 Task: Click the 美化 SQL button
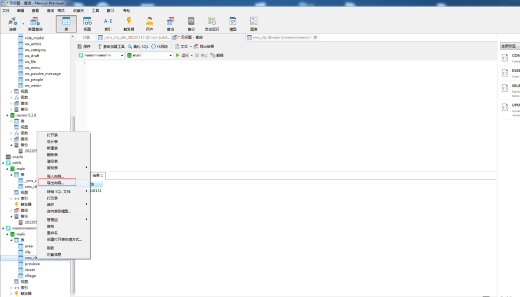pyautogui.click(x=138, y=46)
